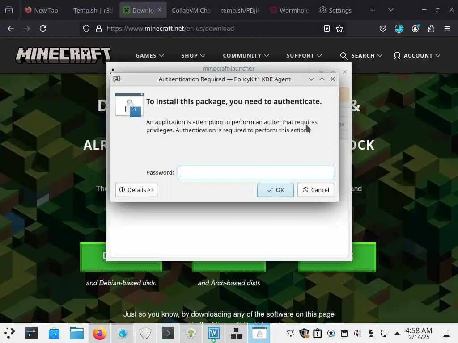Click the blue circular extension icon
This screenshot has width=458, height=343.
[399, 29]
